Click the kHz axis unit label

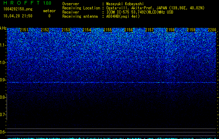tap(3, 28)
